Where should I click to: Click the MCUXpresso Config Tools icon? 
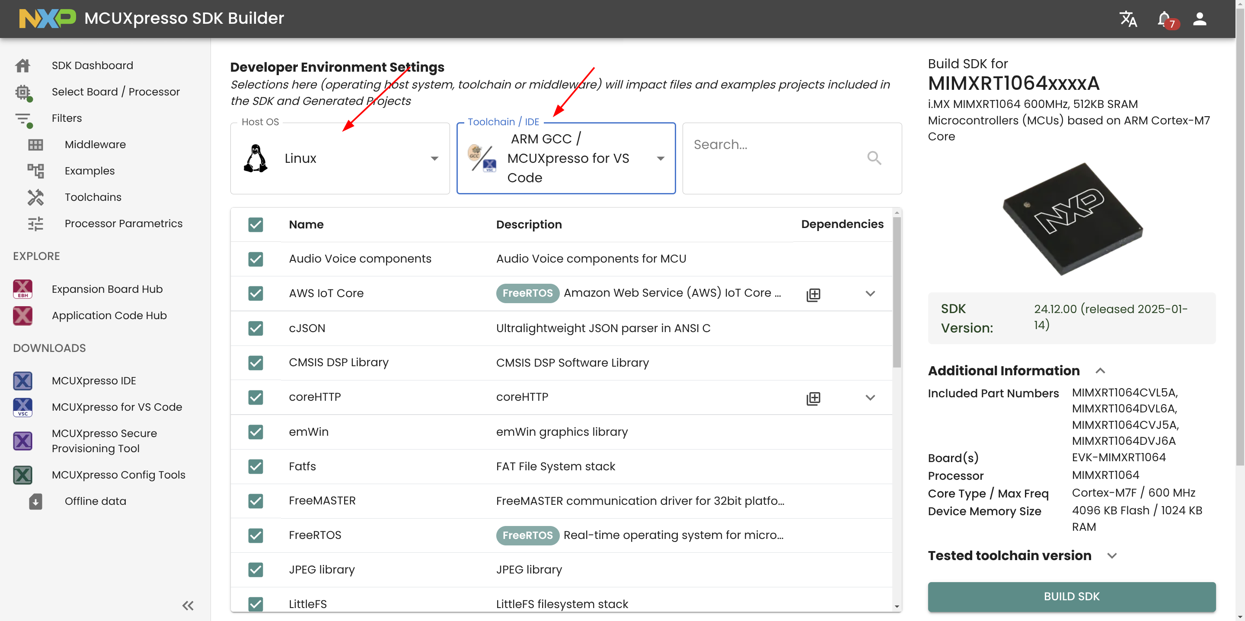pos(23,475)
